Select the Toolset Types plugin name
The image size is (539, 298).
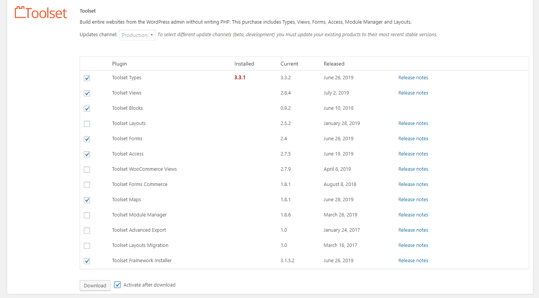pos(127,78)
